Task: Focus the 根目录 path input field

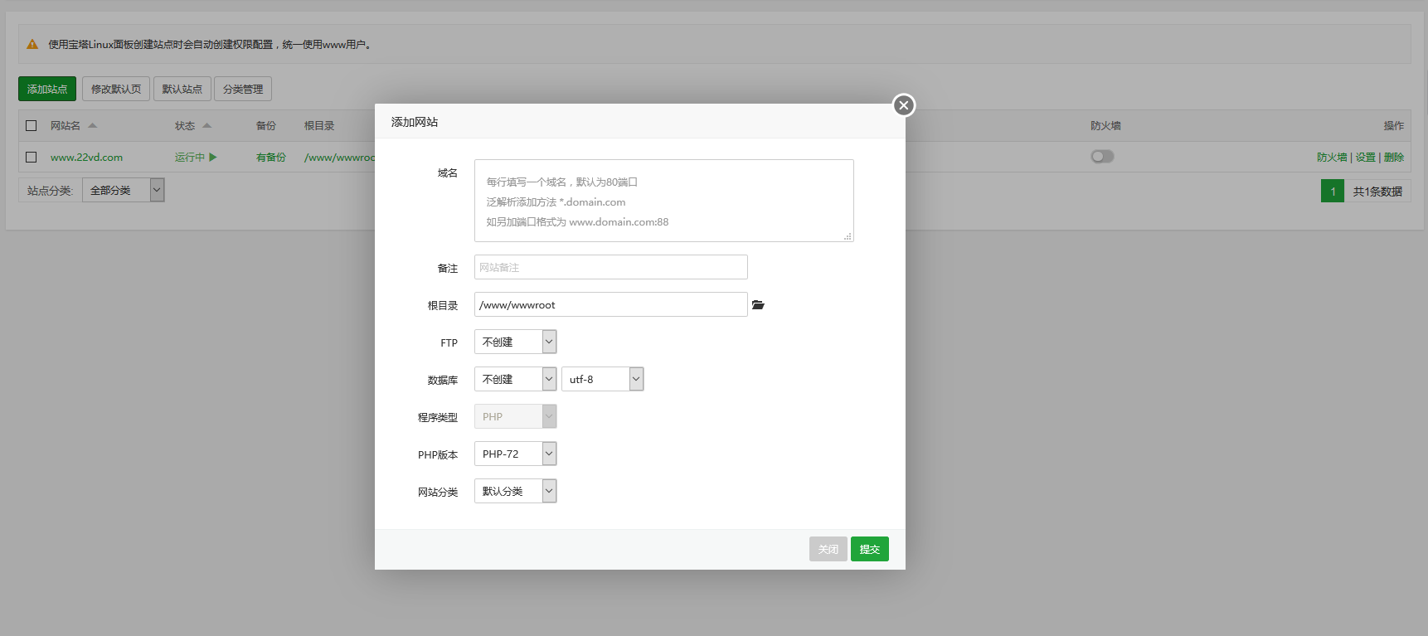Action: click(x=611, y=304)
